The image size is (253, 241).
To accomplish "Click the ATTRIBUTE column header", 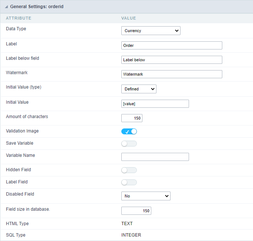I will [x=19, y=18].
